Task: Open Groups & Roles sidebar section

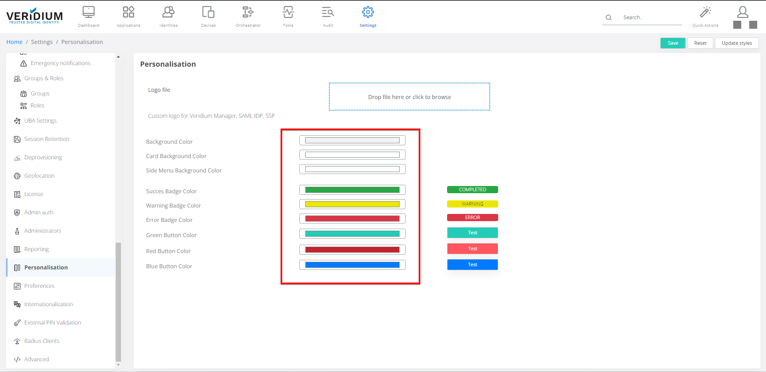Action: click(x=44, y=79)
